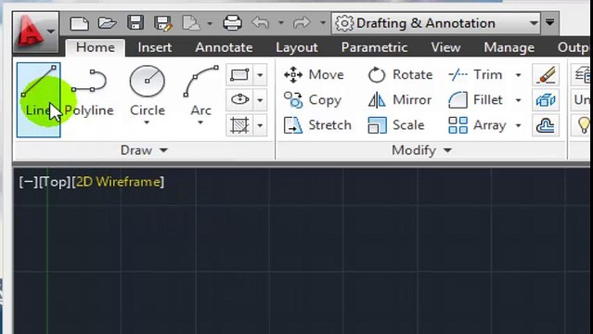Click the light bulb layer icon

pyautogui.click(x=584, y=125)
